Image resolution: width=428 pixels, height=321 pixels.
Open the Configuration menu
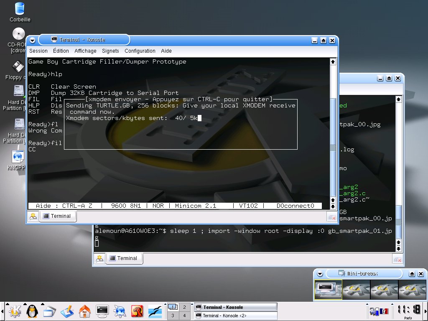tap(140, 51)
